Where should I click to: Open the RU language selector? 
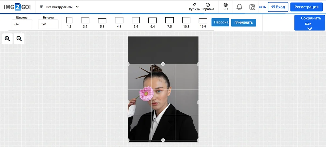pyautogui.click(x=226, y=6)
